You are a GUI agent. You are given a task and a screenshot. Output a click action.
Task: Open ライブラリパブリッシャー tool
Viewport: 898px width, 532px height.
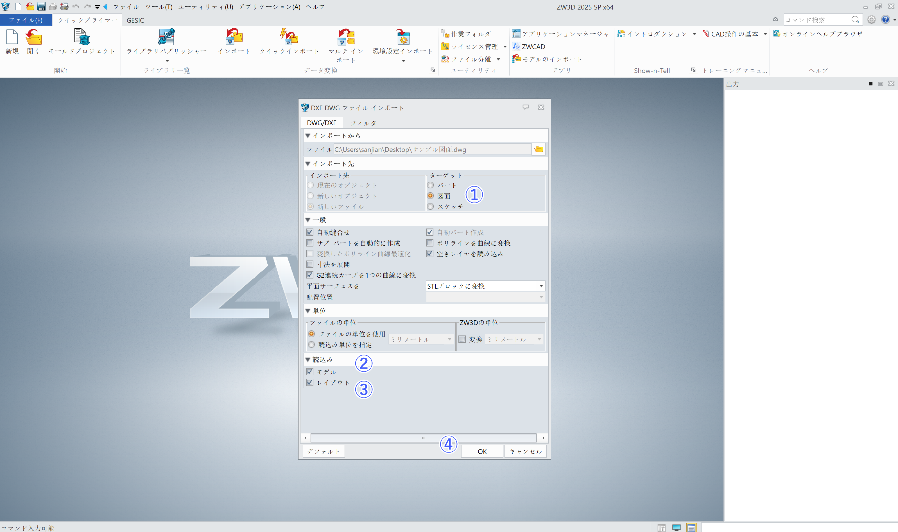pos(167,41)
